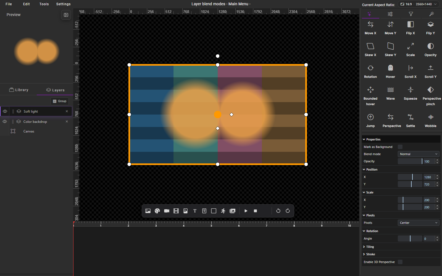Viewport: 442px width, 276px height.
Task: Add a video camera element
Action: tap(167, 211)
